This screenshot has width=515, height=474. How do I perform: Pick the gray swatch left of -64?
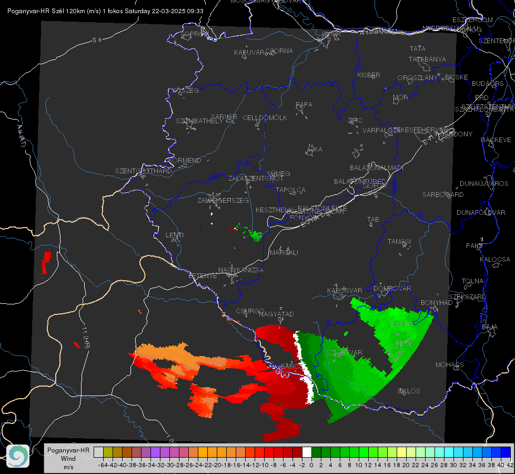tap(98, 452)
